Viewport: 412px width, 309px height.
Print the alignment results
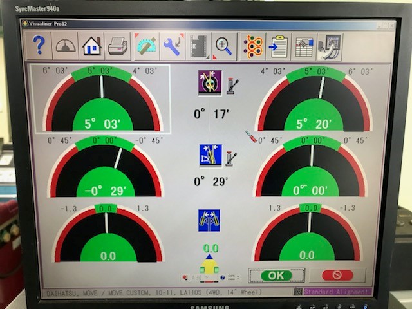(x=117, y=46)
